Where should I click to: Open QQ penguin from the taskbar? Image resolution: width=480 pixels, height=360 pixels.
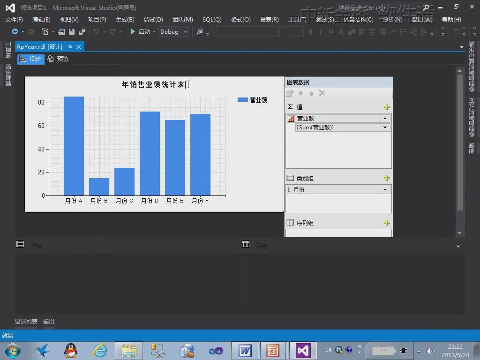coord(71,351)
